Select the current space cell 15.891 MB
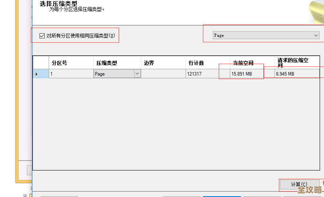Image resolution: width=324 pixels, height=197 pixels. 252,74
